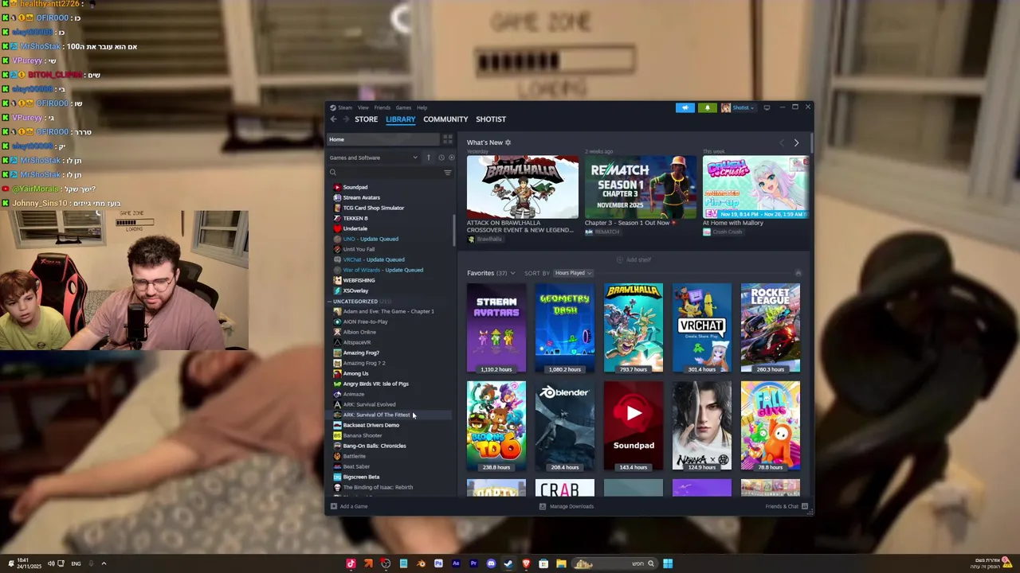Click Add shelf
Viewport: 1020px width, 573px height.
coord(634,259)
